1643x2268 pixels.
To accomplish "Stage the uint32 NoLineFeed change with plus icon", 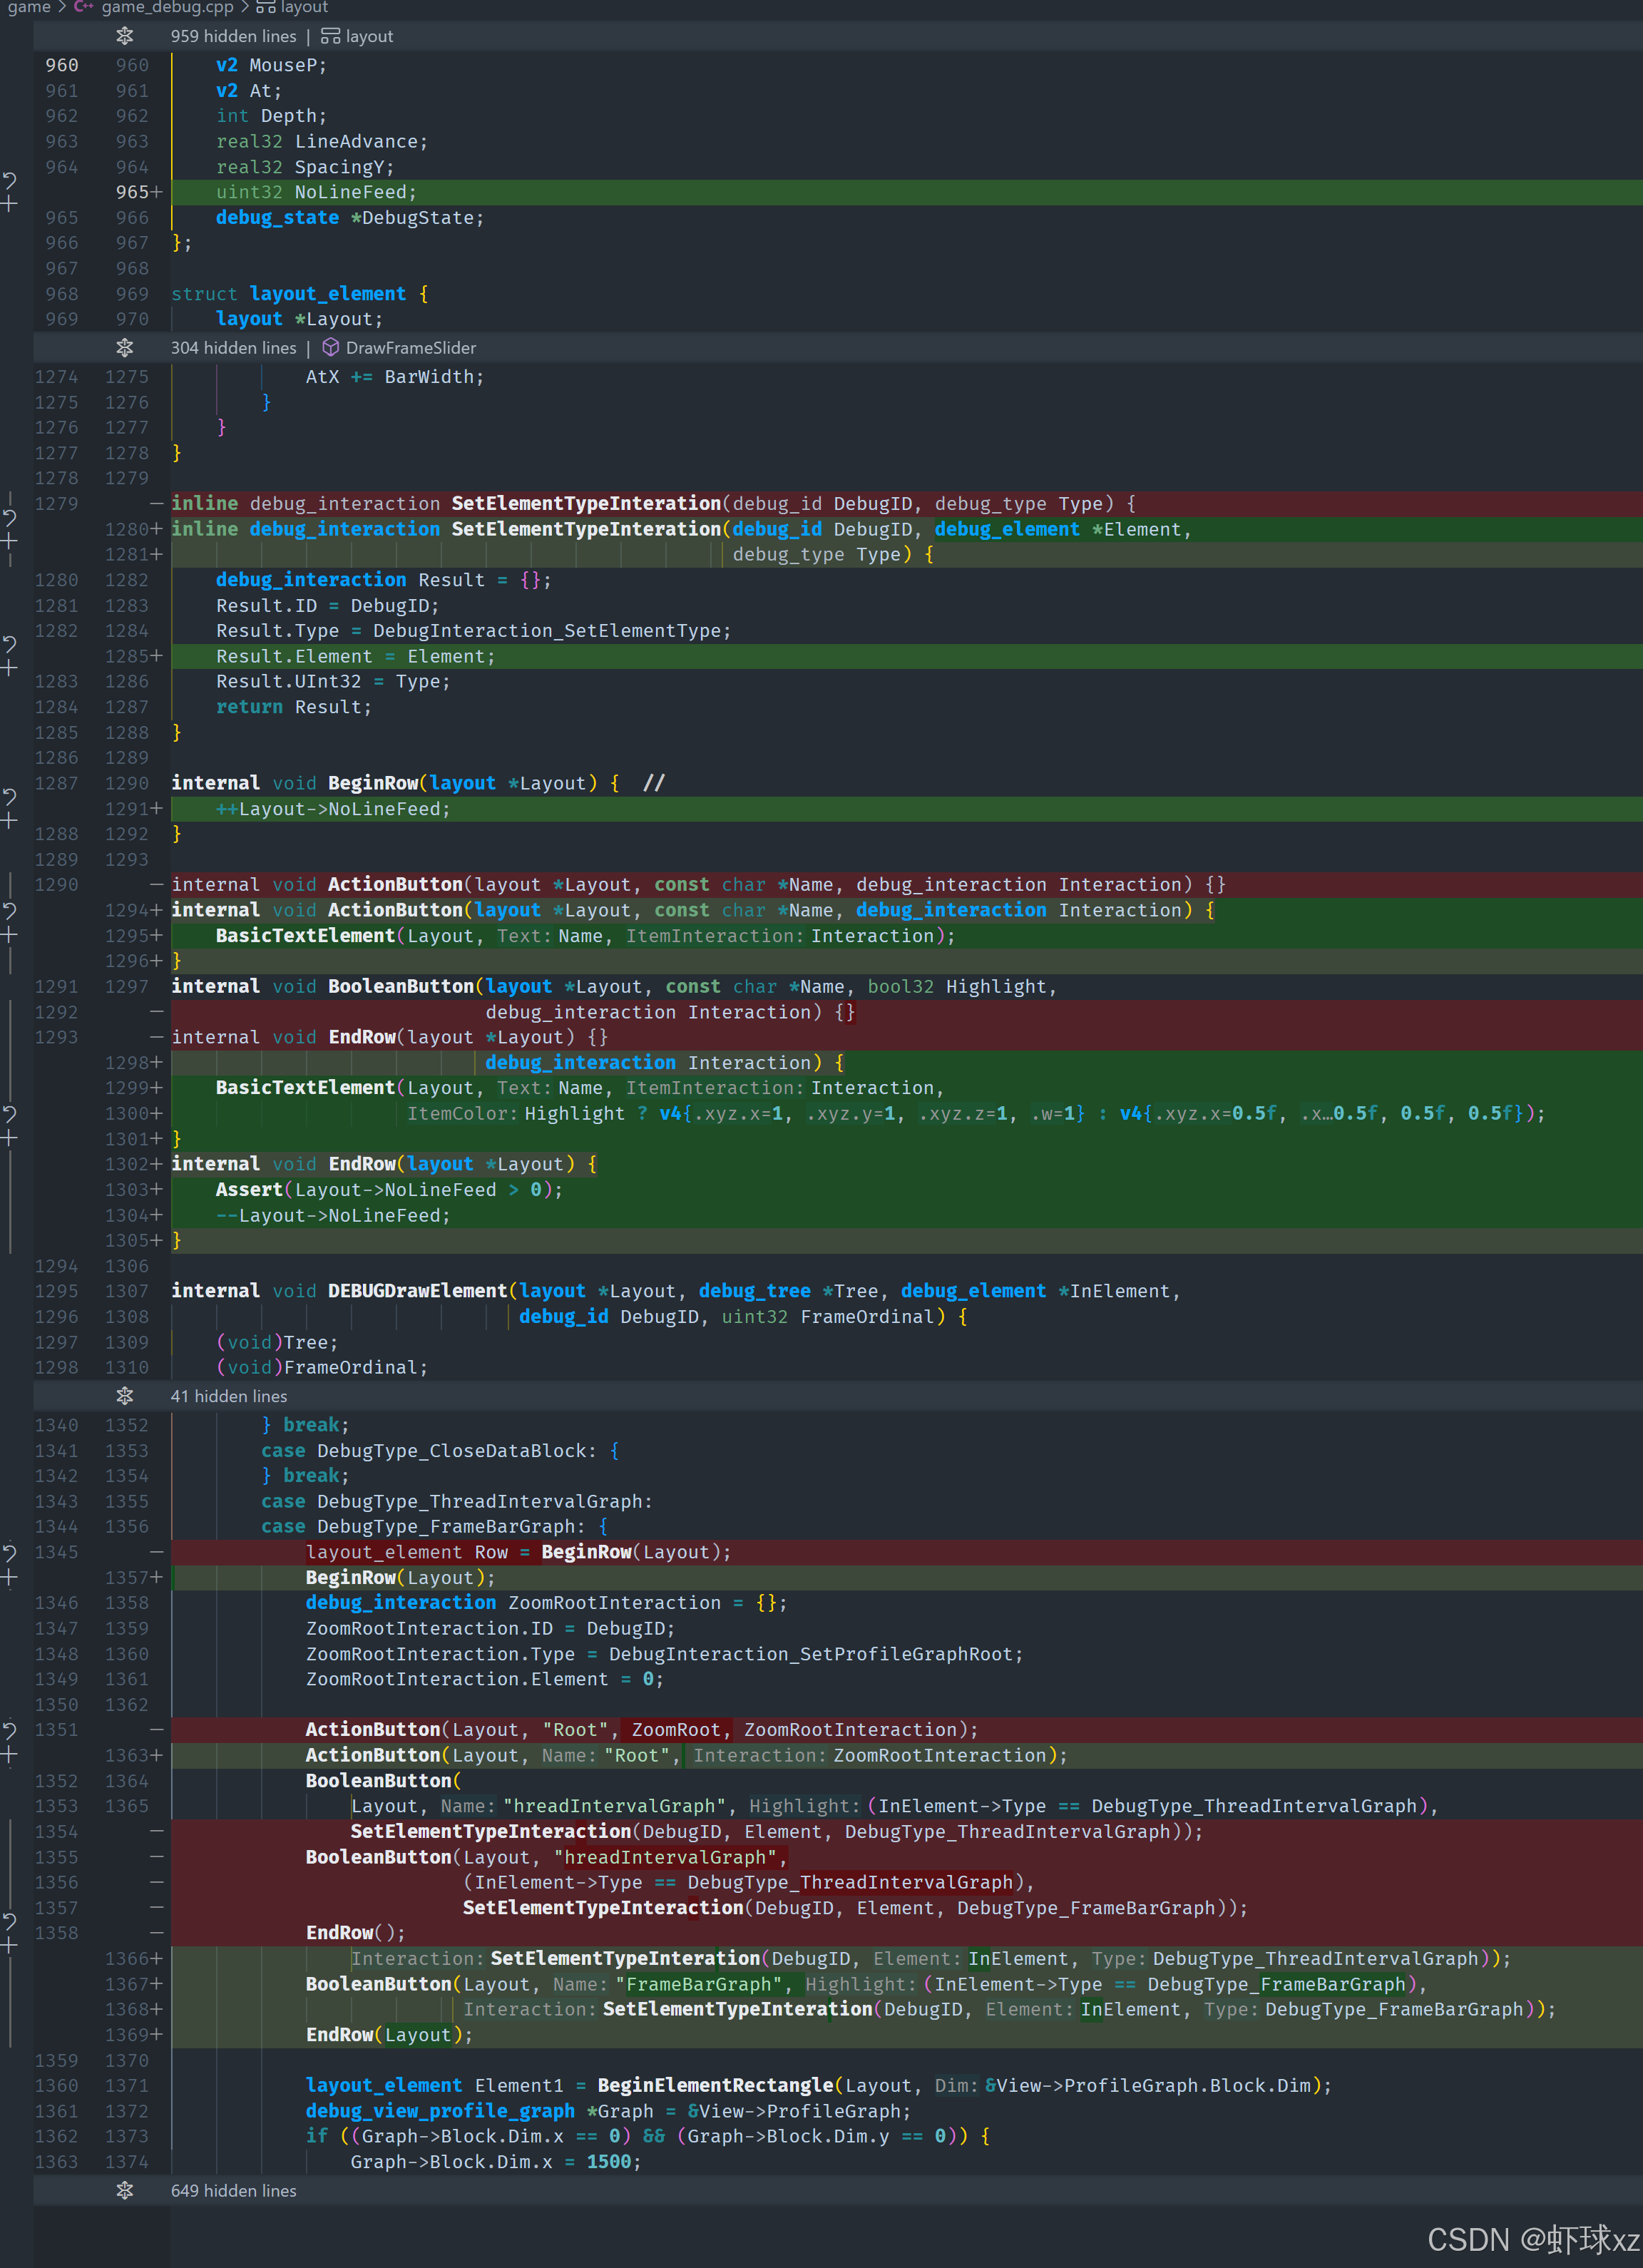I will coord(10,204).
